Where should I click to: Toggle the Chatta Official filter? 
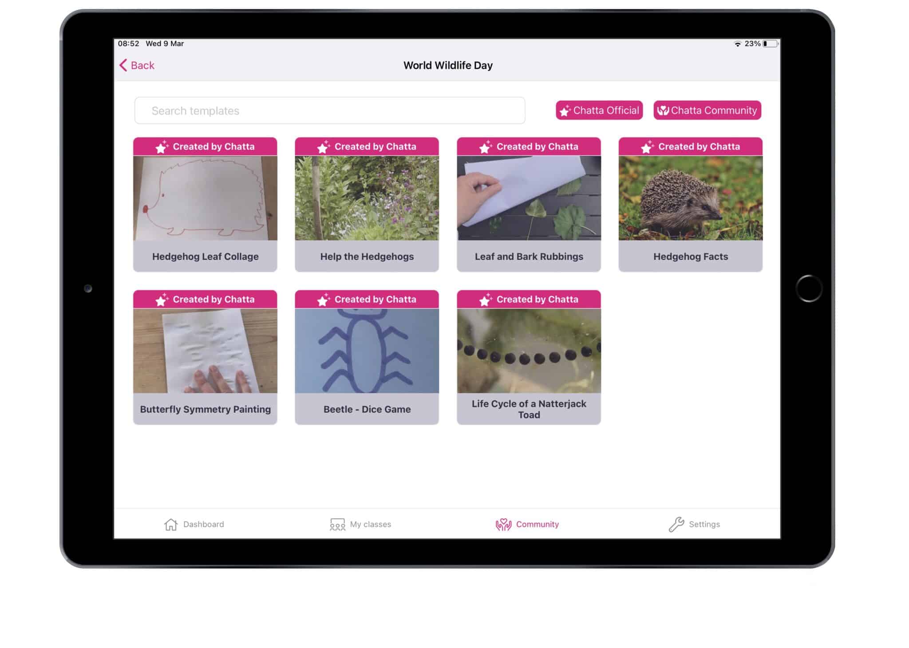[x=599, y=111]
